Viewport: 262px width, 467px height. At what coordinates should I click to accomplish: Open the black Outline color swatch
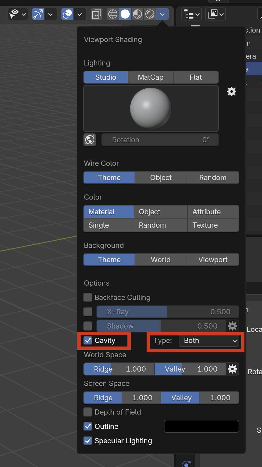[202, 426]
